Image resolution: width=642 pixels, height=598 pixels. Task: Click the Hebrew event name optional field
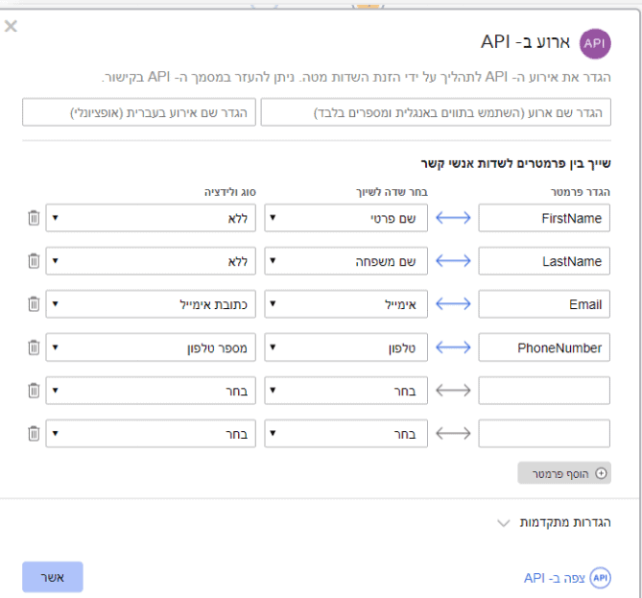point(139,112)
